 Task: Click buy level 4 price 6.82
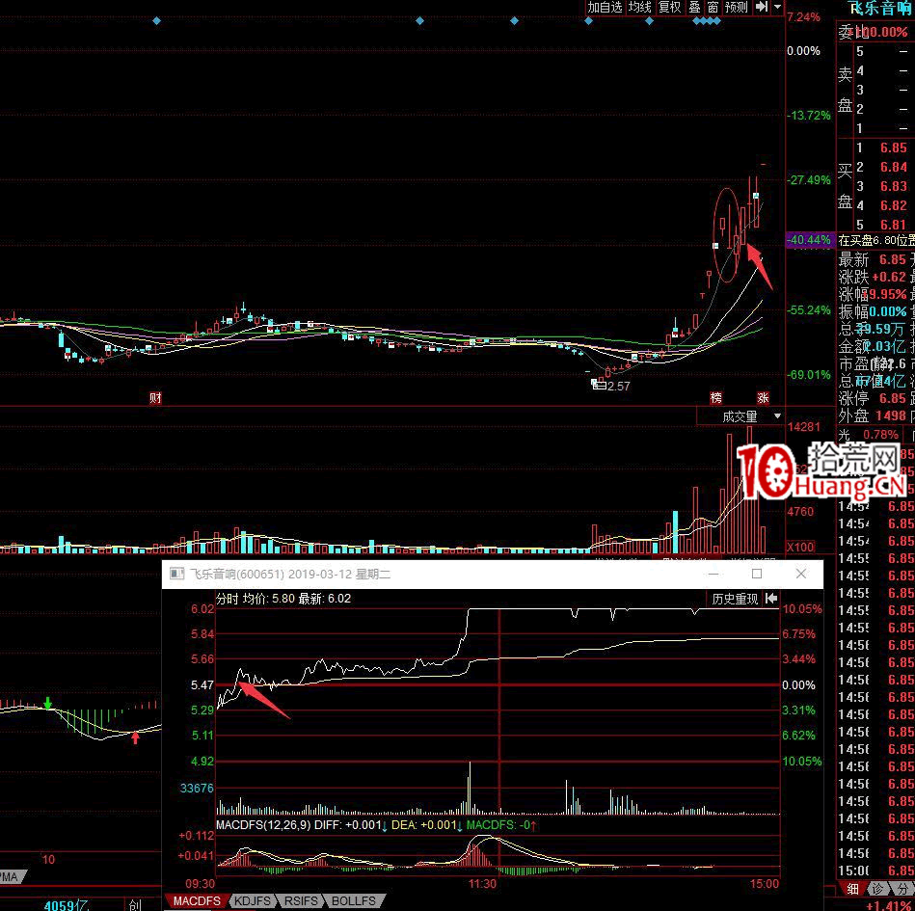click(x=894, y=205)
